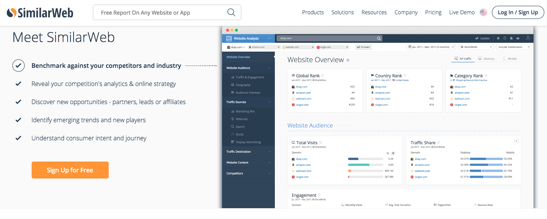Screen dimensions: 547x219
Task: Select Discover new opportunities item
Action: (x=108, y=102)
